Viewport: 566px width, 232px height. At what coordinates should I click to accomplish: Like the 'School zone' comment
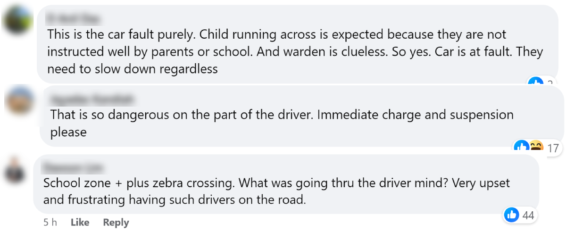80,223
